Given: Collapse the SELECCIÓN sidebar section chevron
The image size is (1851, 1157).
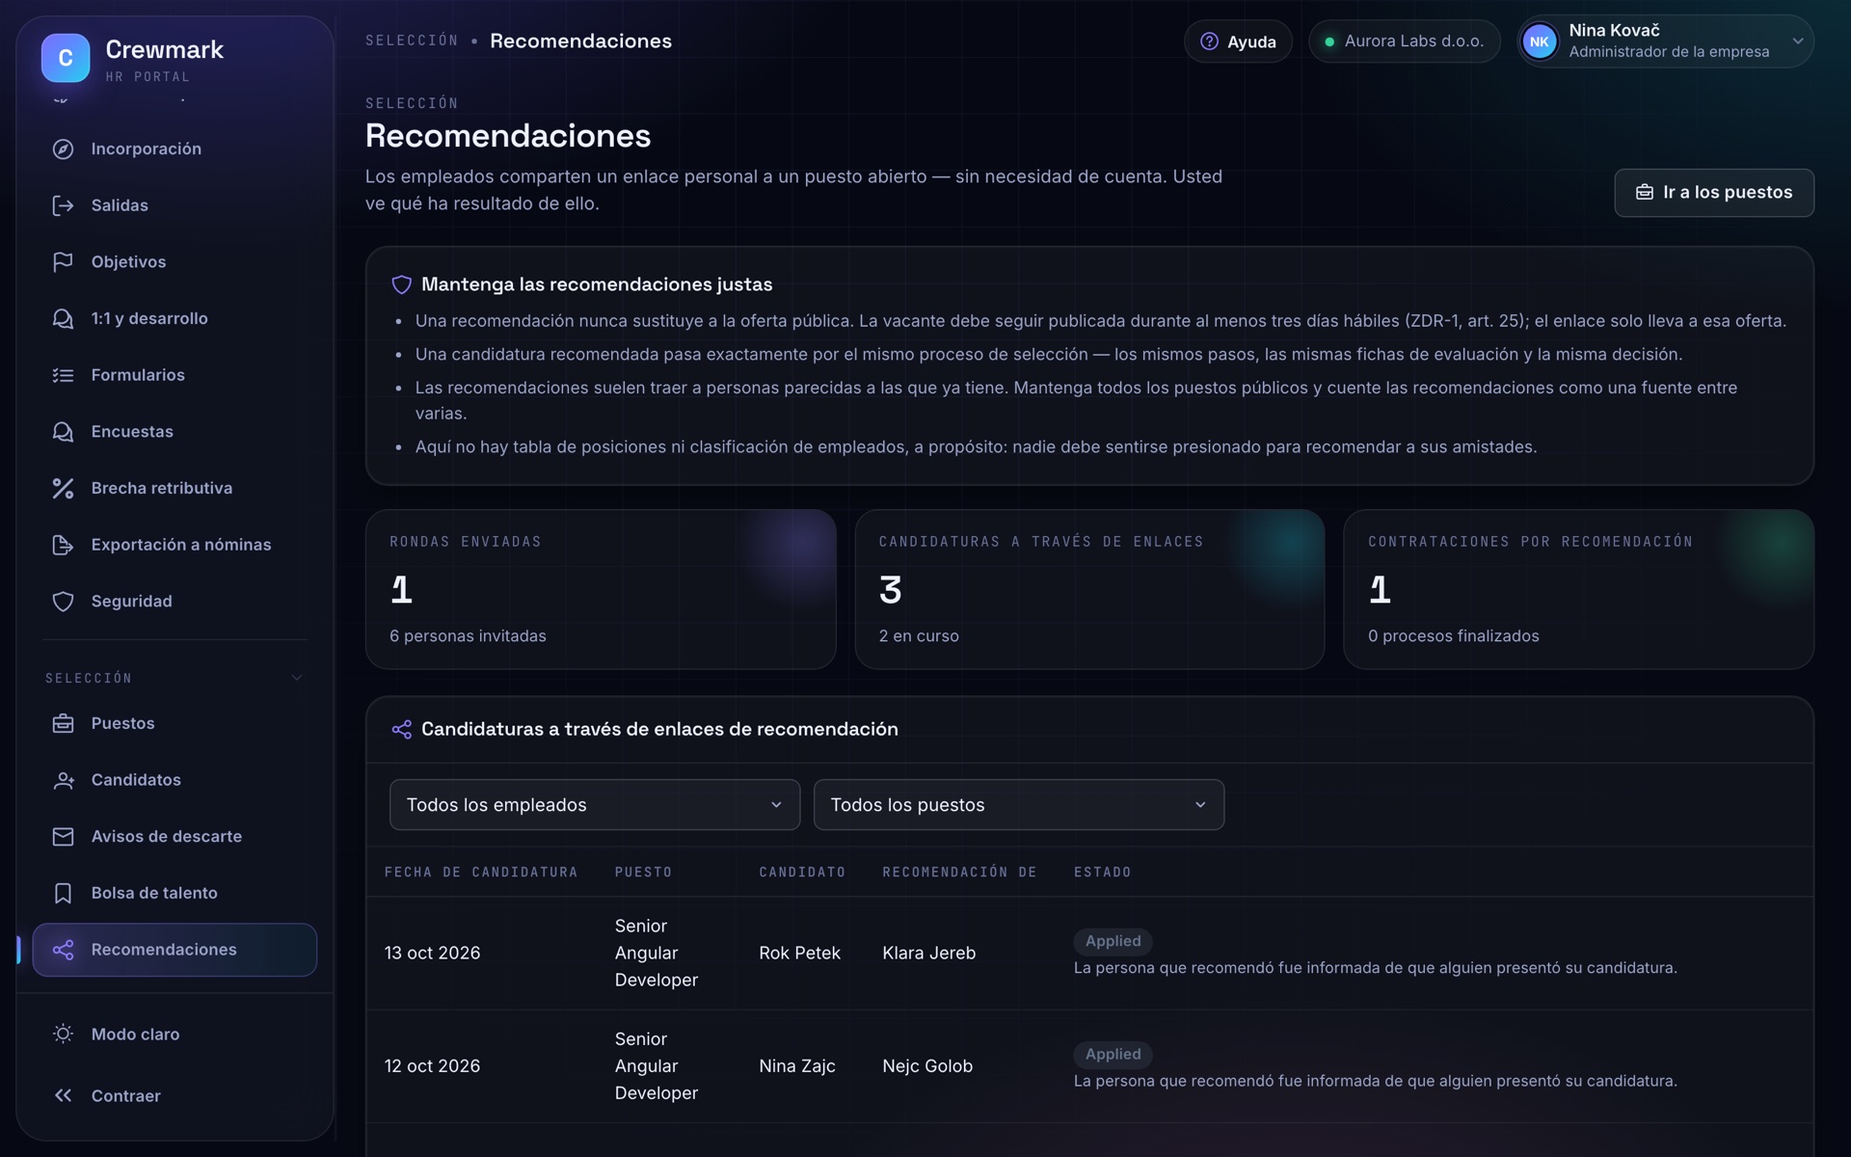Looking at the screenshot, I should (297, 678).
